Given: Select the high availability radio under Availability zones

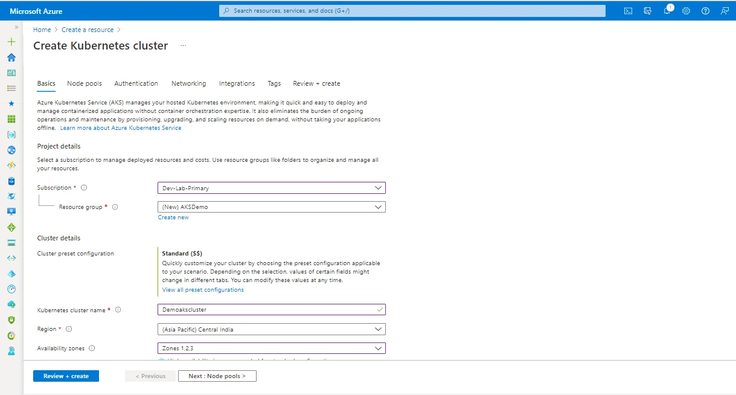Looking at the screenshot, I should click(161, 361).
